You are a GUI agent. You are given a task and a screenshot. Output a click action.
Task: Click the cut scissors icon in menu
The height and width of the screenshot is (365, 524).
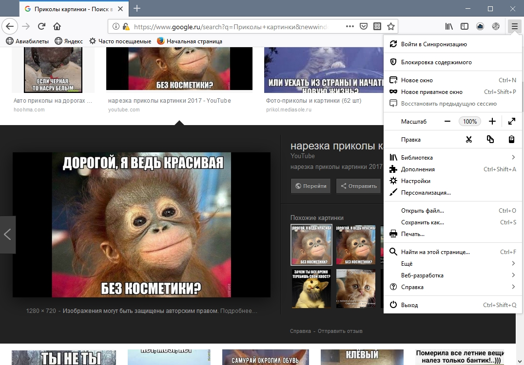point(469,140)
